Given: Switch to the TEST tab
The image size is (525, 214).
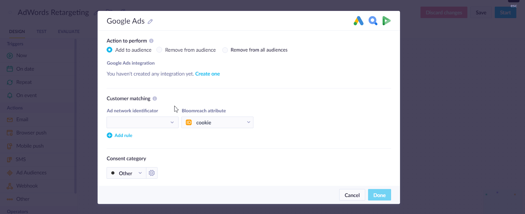Looking at the screenshot, I should (41, 31).
